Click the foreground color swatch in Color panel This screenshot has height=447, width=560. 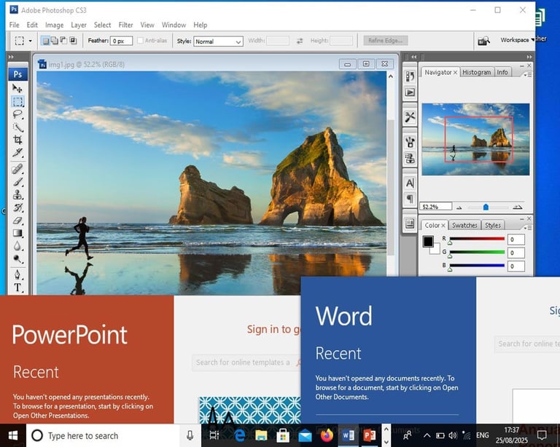pos(428,241)
